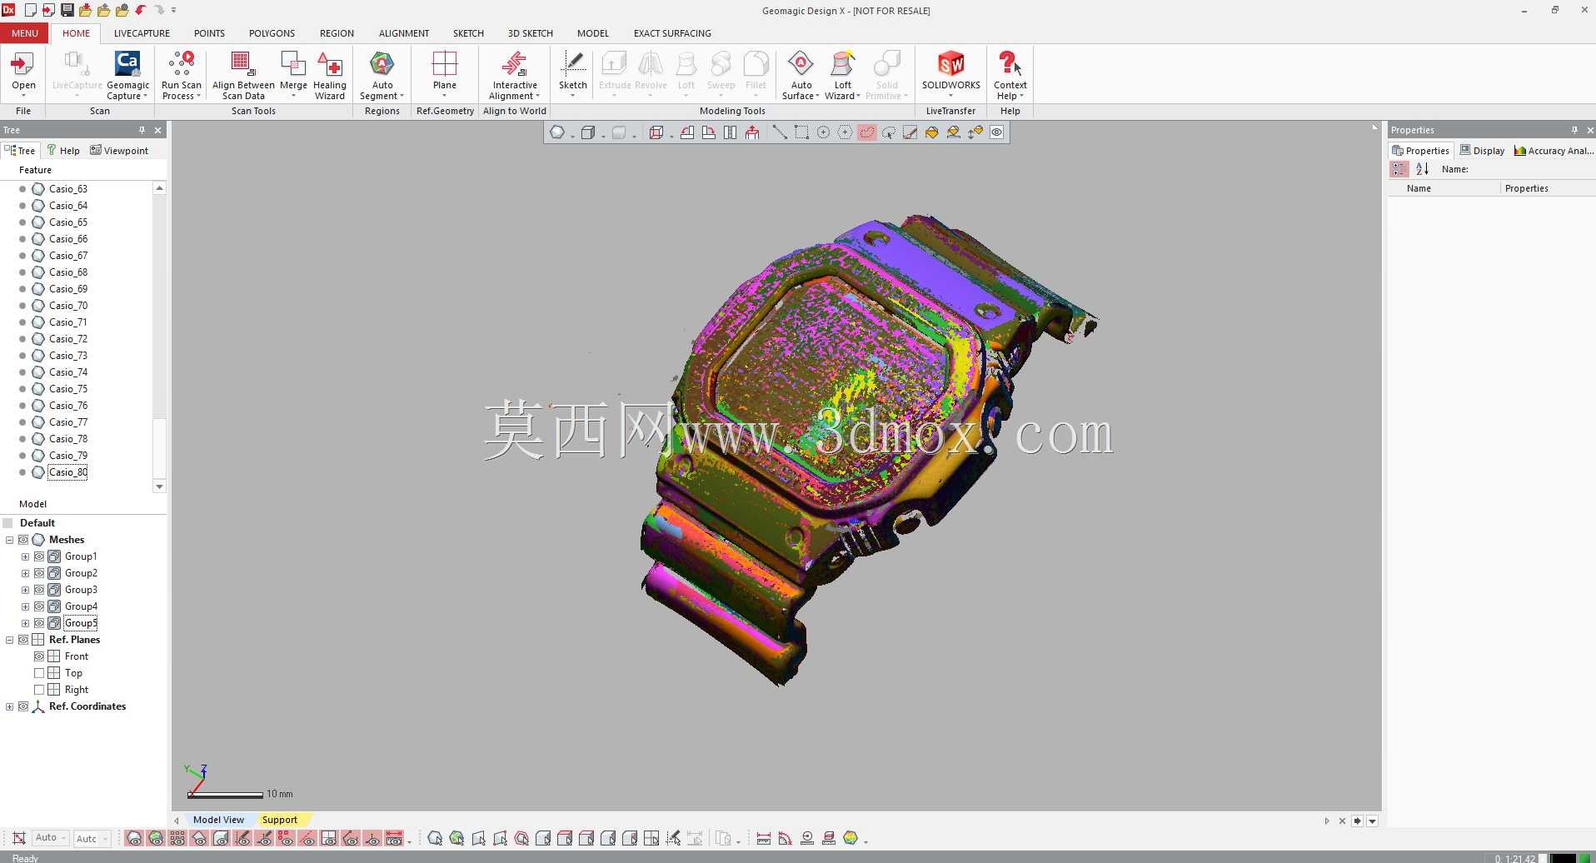Toggle visibility of Group1 mesh
Image resolution: width=1596 pixels, height=863 pixels.
39,556
